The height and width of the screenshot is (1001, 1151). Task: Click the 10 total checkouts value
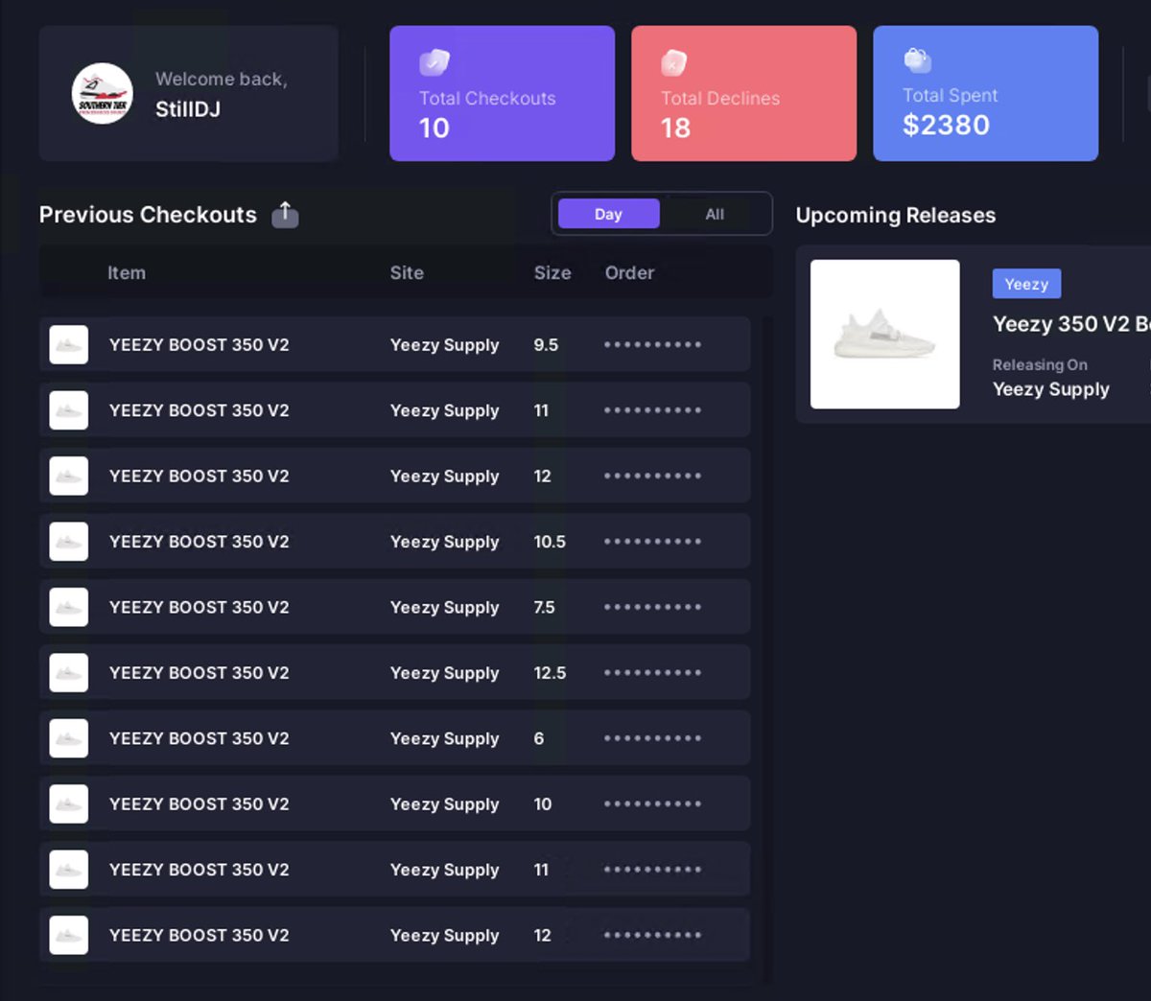(x=435, y=128)
